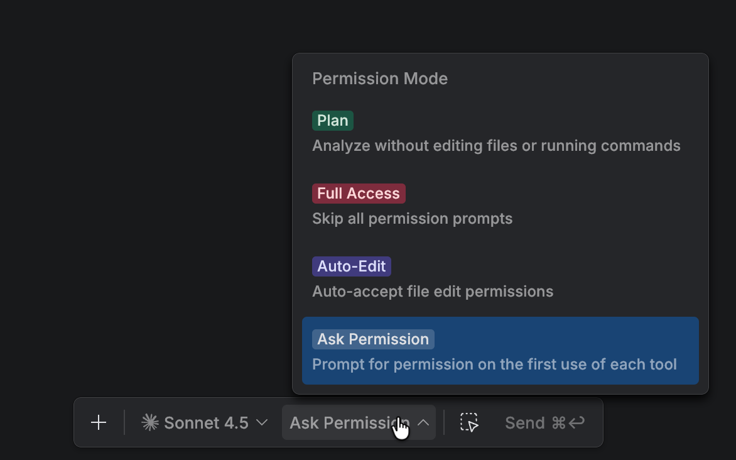Image resolution: width=736 pixels, height=460 pixels.
Task: Click the Send button text
Action: point(525,423)
